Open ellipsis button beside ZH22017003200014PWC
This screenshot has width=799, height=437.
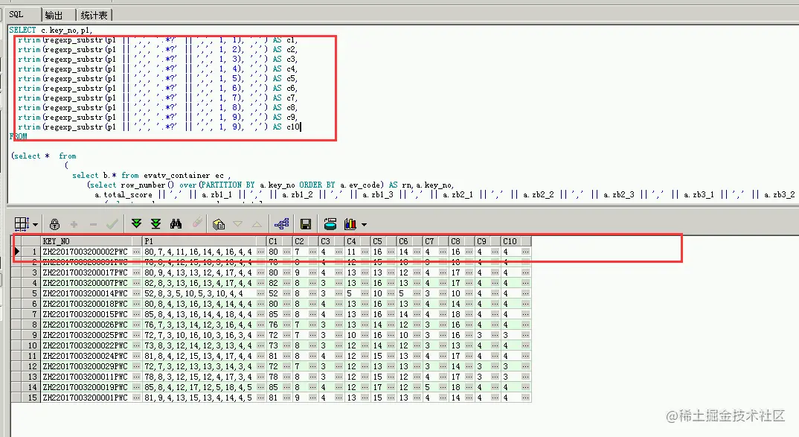pos(136,294)
